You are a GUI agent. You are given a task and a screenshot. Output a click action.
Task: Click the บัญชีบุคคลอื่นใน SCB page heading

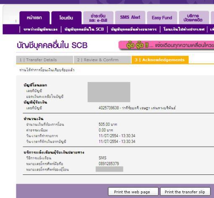click(x=52, y=45)
